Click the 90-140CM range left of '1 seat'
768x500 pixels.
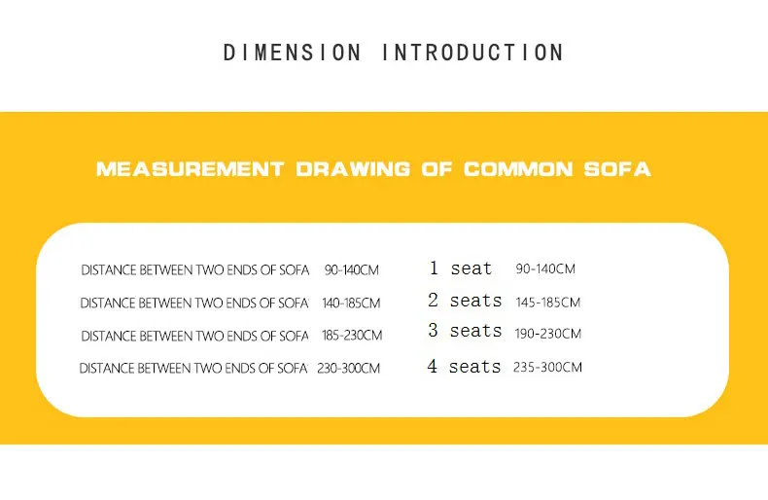click(352, 270)
